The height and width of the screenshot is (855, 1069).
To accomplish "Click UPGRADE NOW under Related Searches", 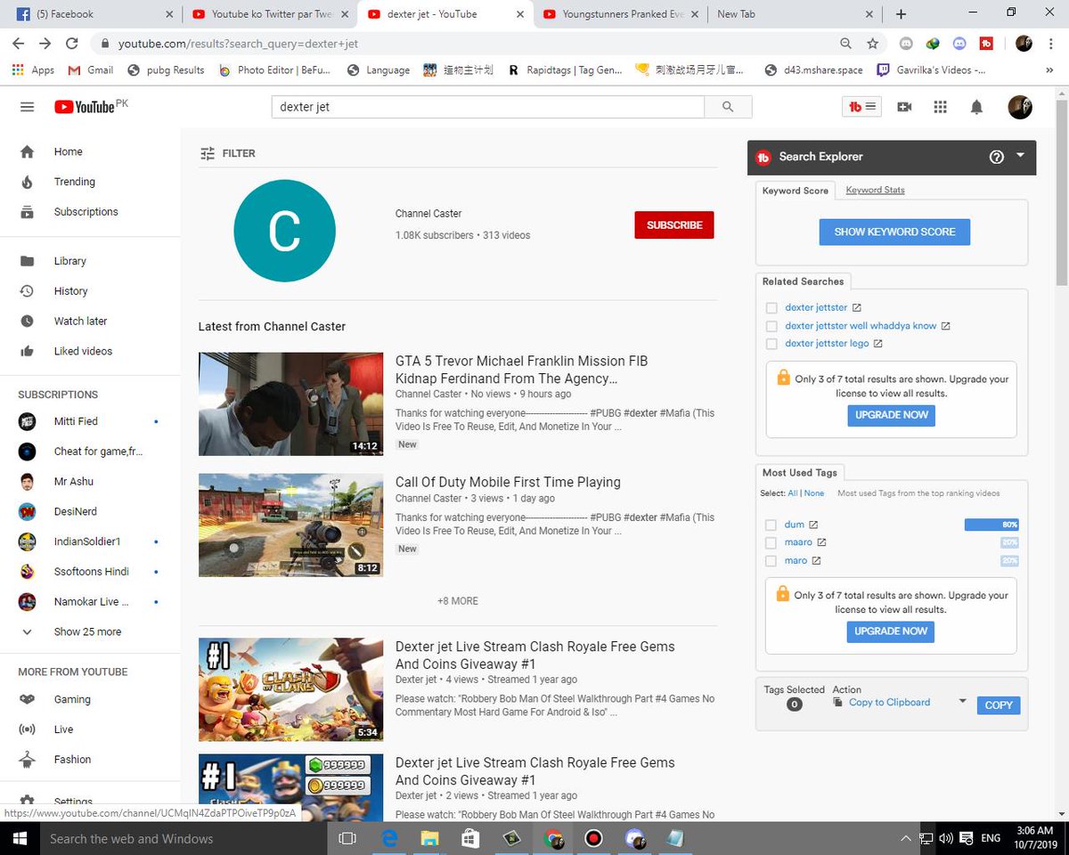I will tap(891, 415).
